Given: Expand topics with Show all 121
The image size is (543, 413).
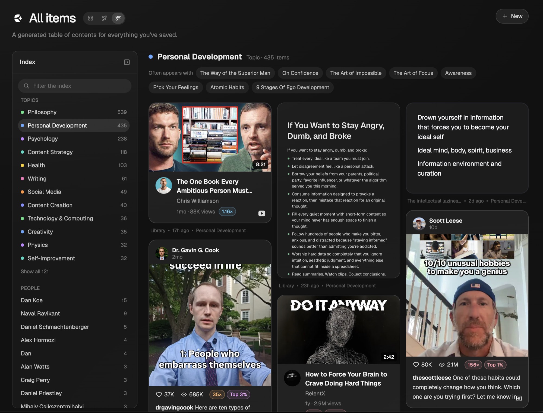Looking at the screenshot, I should pos(35,271).
